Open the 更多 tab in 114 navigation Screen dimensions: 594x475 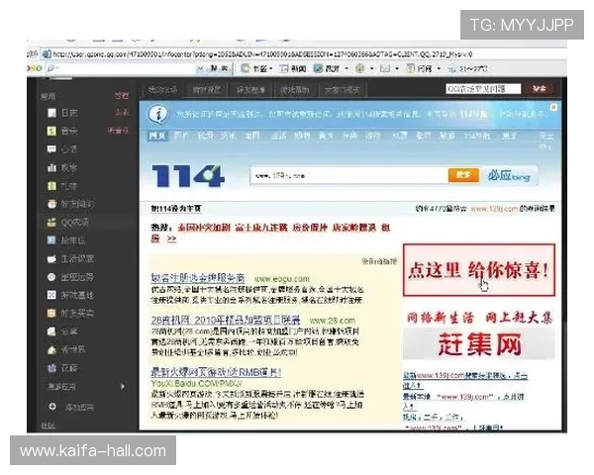click(x=509, y=136)
